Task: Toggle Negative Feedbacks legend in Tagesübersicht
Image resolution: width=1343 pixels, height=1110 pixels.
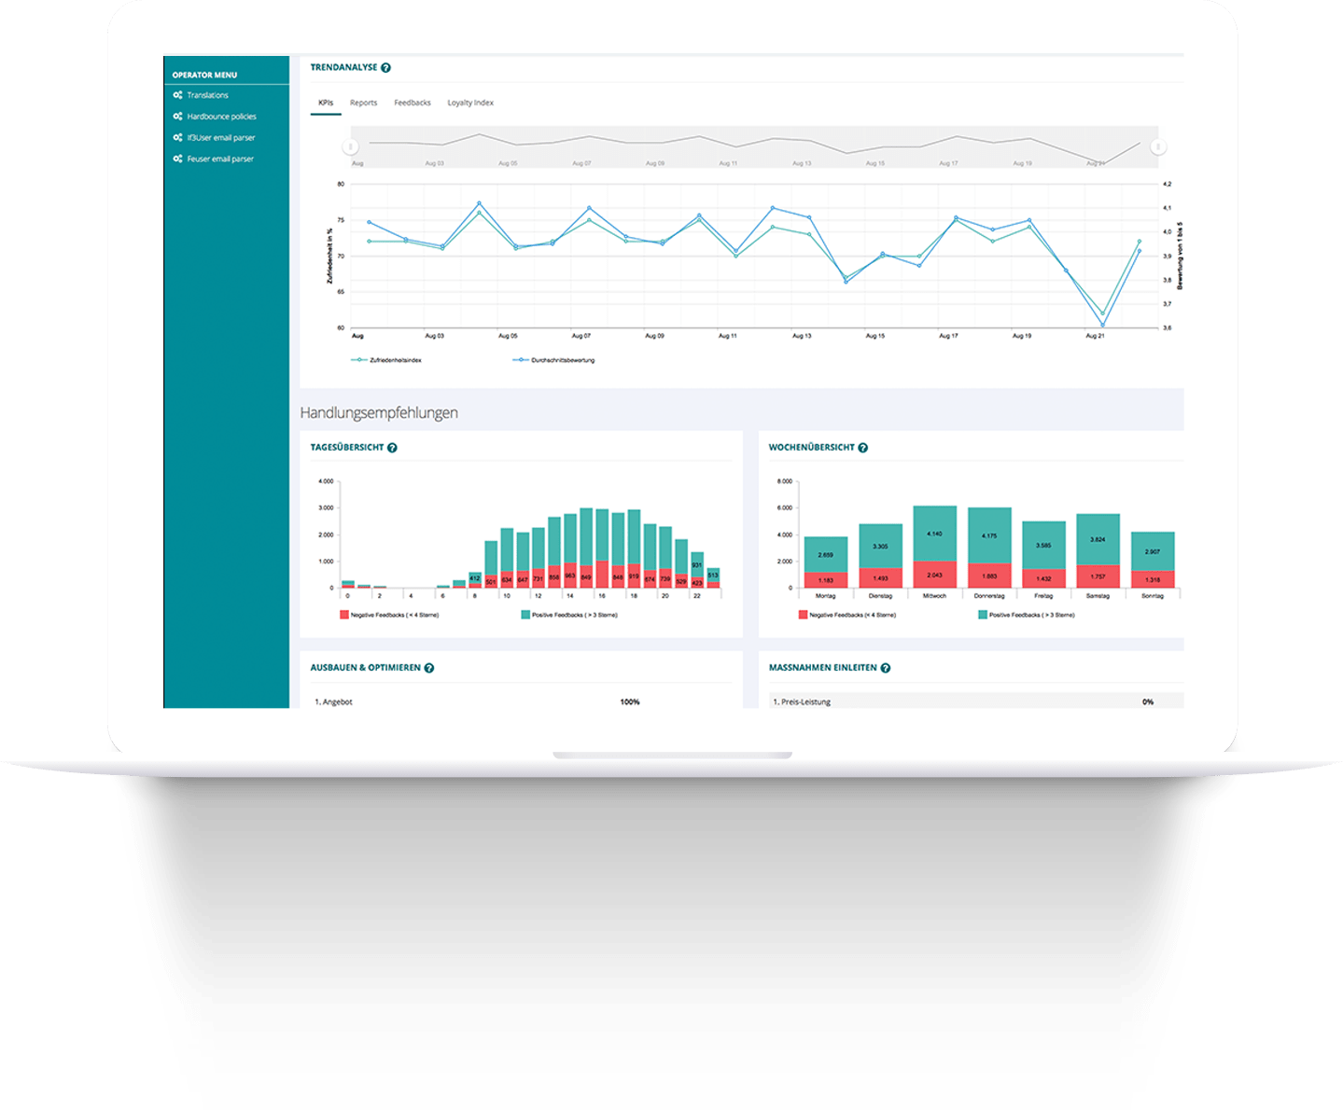Action: [389, 615]
